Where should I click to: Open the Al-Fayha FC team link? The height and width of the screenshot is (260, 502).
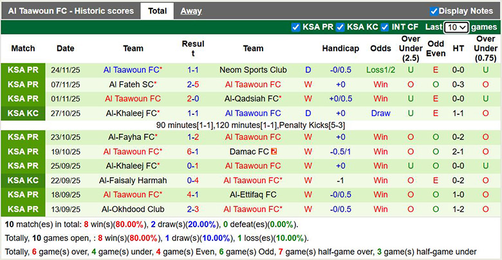(131, 137)
